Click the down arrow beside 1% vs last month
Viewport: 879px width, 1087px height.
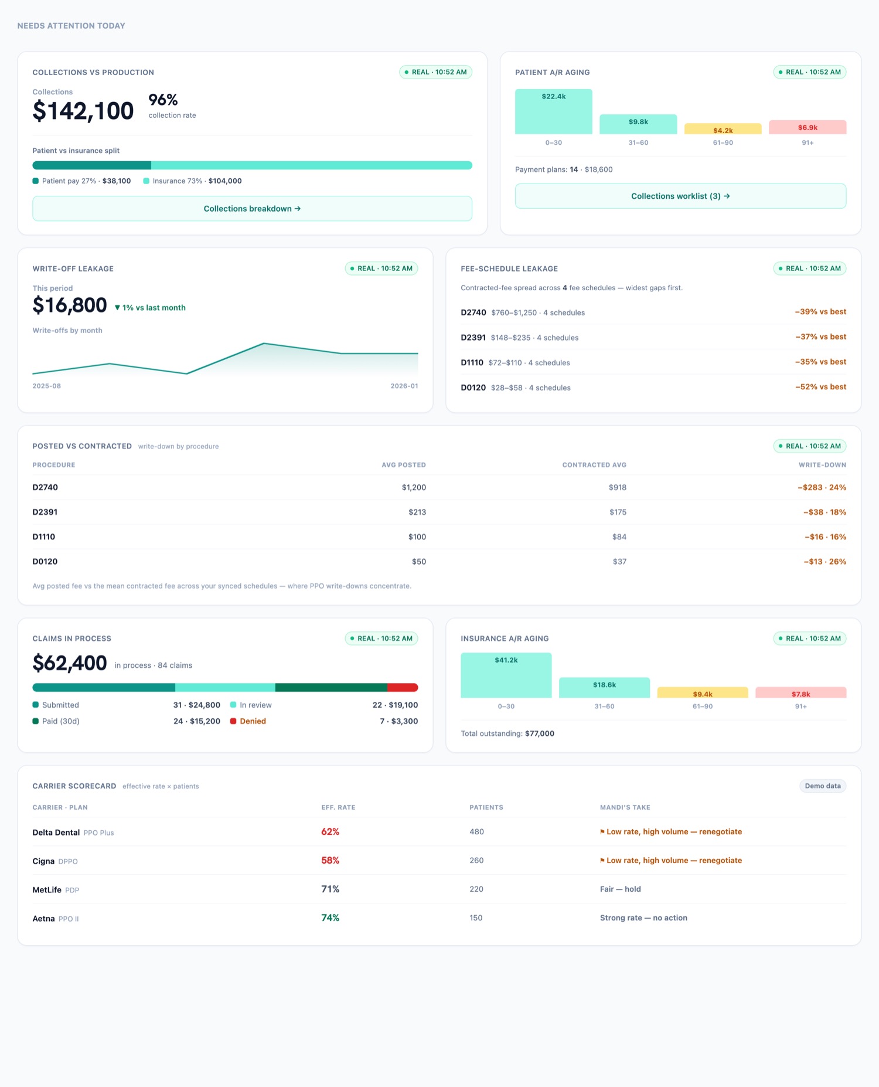pyautogui.click(x=117, y=308)
